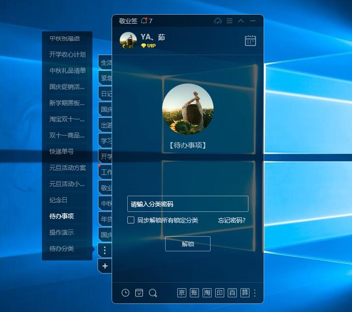This screenshot has width=352, height=312.
Task: Switch to the 紧急 category tab
Action: click(105, 78)
